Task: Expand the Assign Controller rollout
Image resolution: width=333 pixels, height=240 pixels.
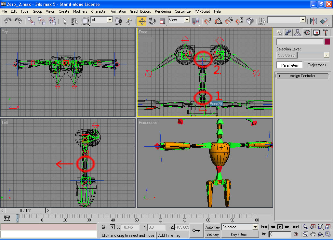Action: click(x=302, y=76)
